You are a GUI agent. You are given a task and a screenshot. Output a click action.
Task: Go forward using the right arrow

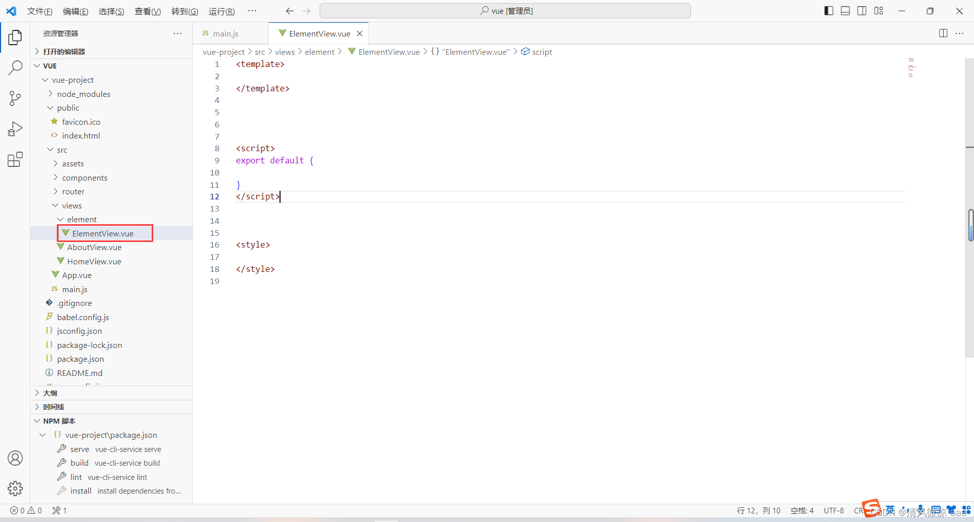tap(306, 11)
